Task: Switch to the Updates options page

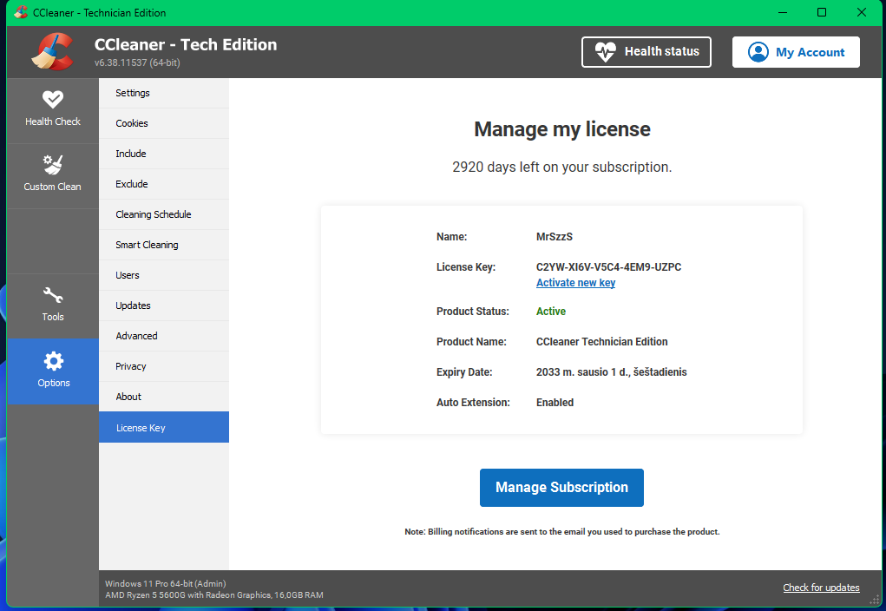Action: click(x=164, y=305)
